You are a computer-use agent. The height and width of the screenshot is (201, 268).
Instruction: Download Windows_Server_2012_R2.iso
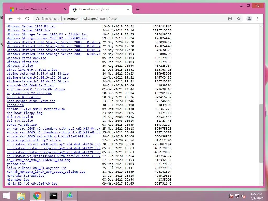(x=31, y=26)
